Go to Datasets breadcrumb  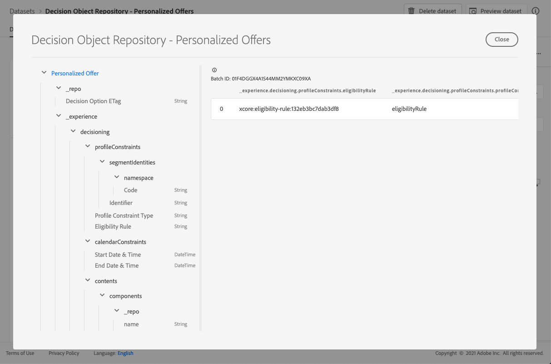[x=22, y=11]
